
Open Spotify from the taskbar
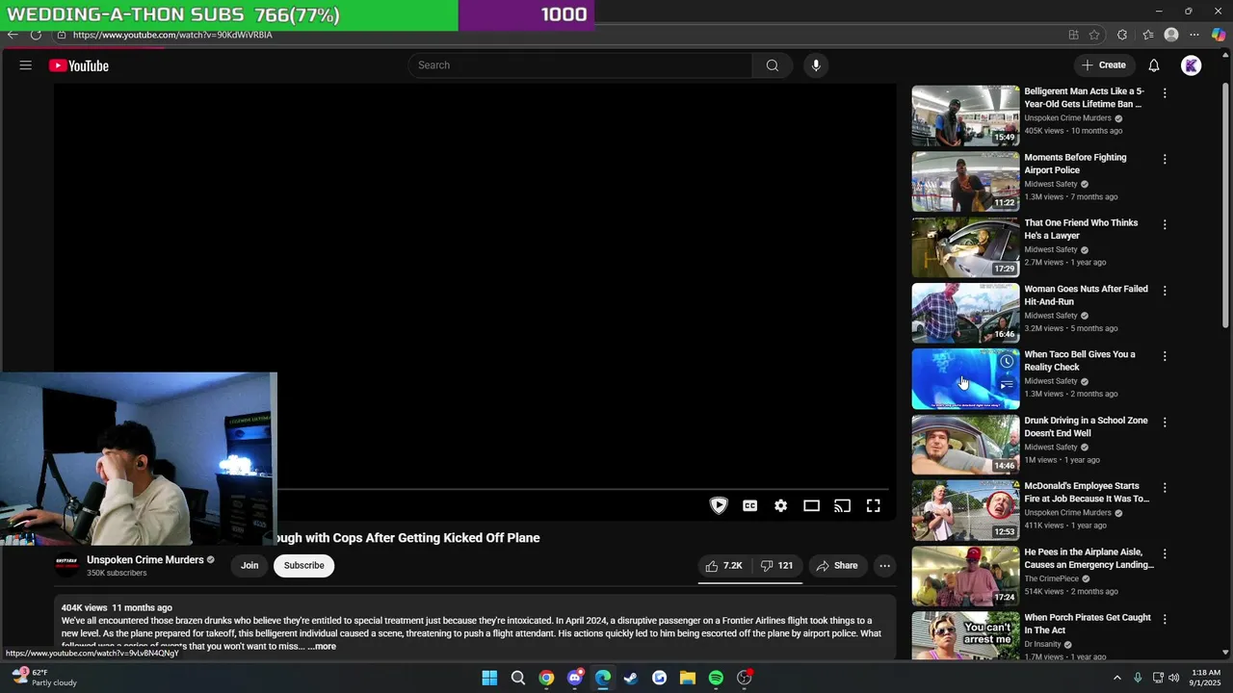coord(716,678)
